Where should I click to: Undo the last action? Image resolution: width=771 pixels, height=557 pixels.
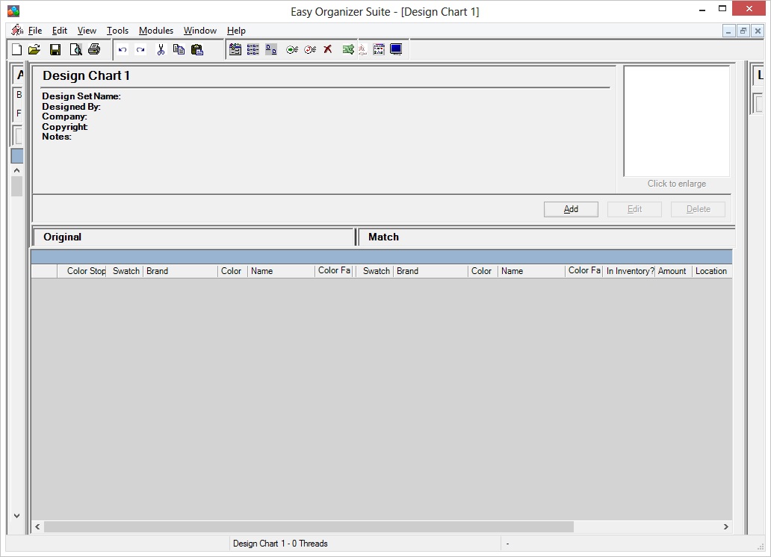click(123, 50)
